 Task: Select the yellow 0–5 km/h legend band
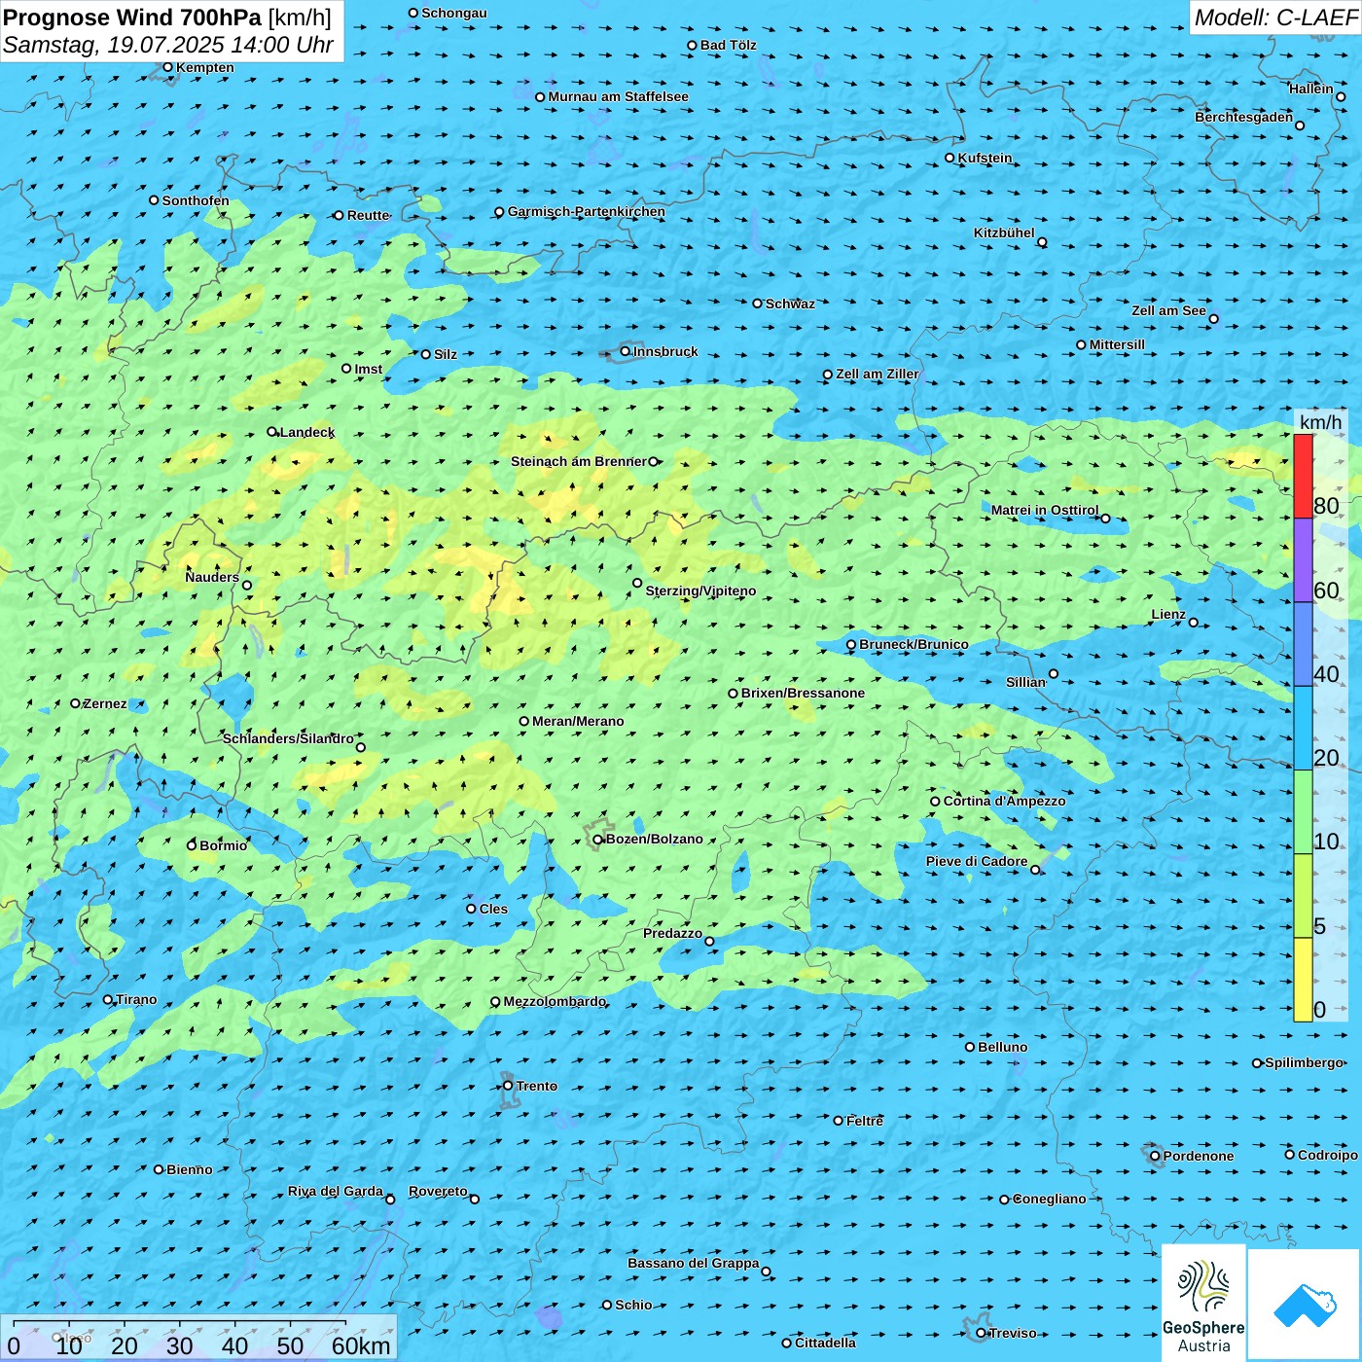(1303, 979)
